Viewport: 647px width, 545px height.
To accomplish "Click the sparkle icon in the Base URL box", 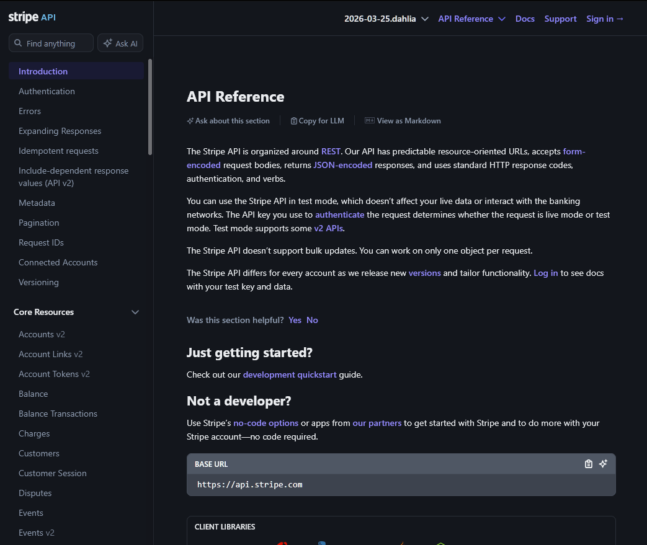I will pyautogui.click(x=603, y=464).
